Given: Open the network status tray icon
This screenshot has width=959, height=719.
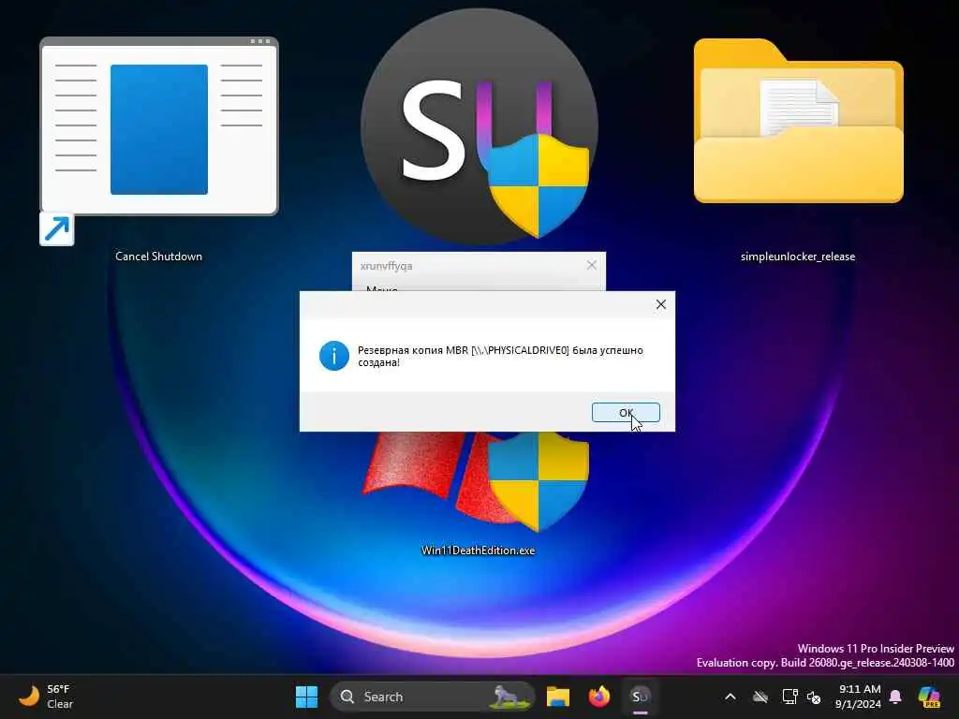Looking at the screenshot, I should point(789,697).
